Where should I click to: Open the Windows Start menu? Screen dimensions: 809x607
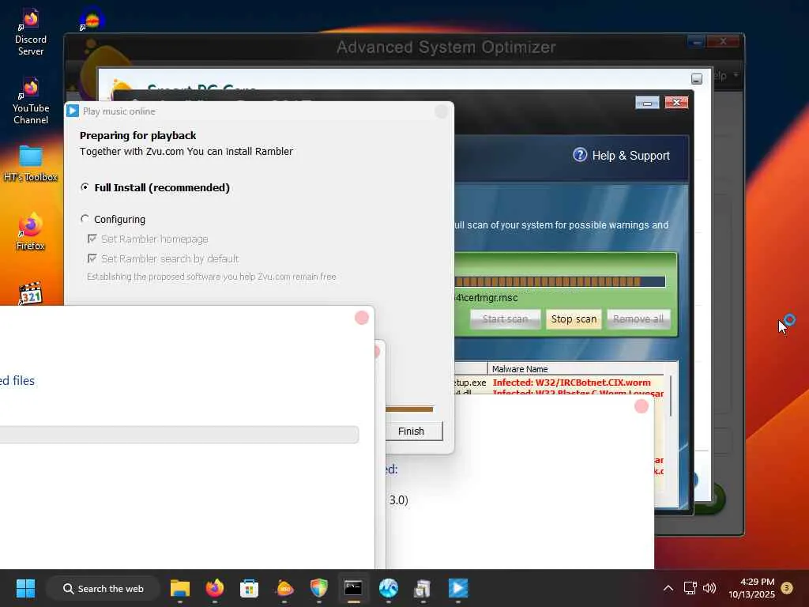click(x=25, y=588)
